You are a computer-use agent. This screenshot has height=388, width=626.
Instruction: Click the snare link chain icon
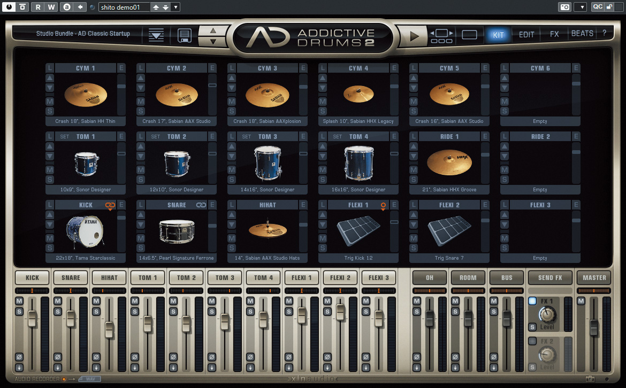tap(201, 205)
